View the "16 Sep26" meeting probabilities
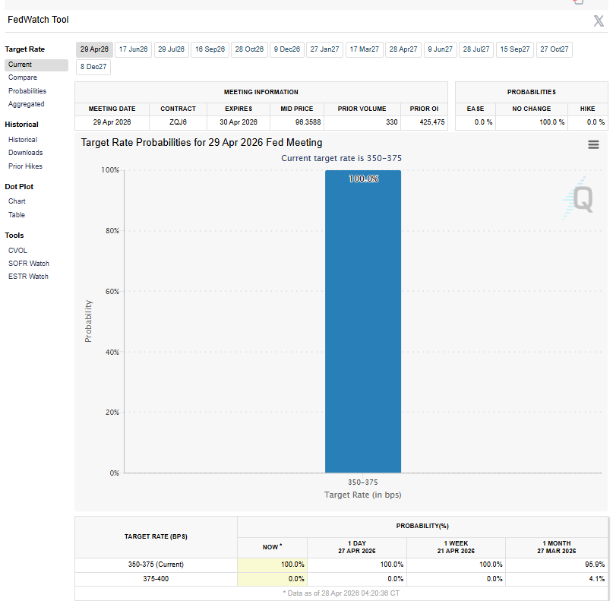This screenshot has height=601, width=613. tap(210, 49)
